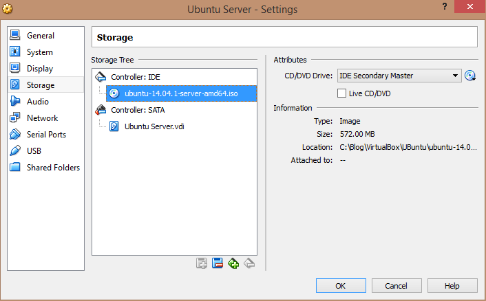
Task: Click the IDE controller icon
Action: [101, 77]
